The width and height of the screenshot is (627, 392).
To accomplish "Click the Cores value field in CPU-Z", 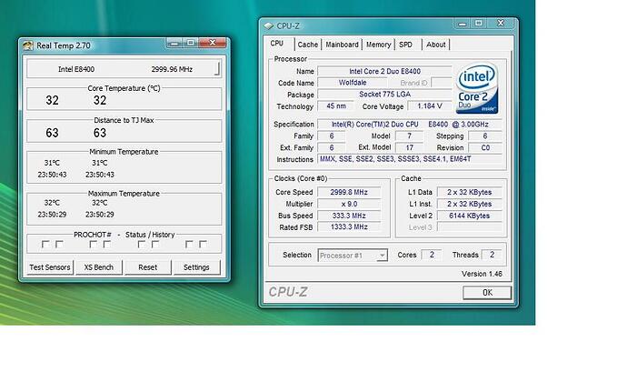I will (x=432, y=255).
